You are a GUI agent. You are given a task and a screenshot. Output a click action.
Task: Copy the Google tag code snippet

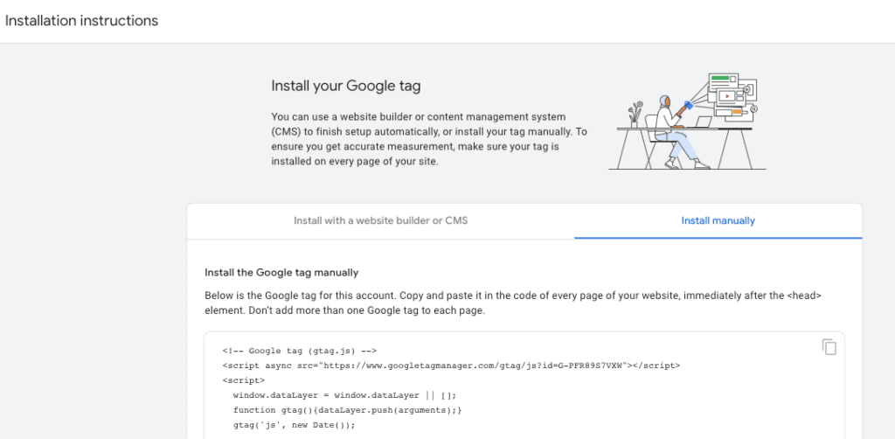(x=829, y=347)
